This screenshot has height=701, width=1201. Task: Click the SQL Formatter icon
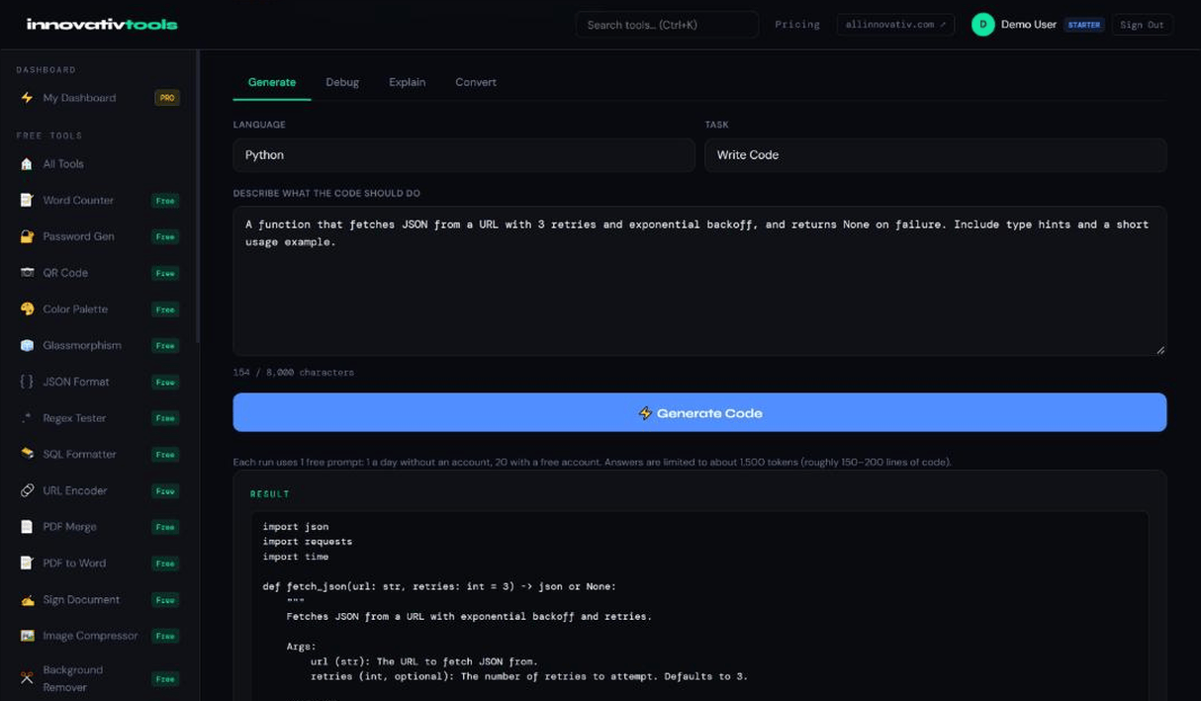pos(27,455)
